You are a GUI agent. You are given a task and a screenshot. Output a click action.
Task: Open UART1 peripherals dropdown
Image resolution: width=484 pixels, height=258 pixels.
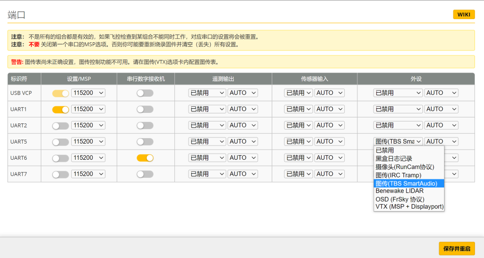[x=398, y=109]
